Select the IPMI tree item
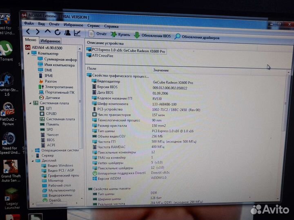294x220 pixels. [46, 76]
